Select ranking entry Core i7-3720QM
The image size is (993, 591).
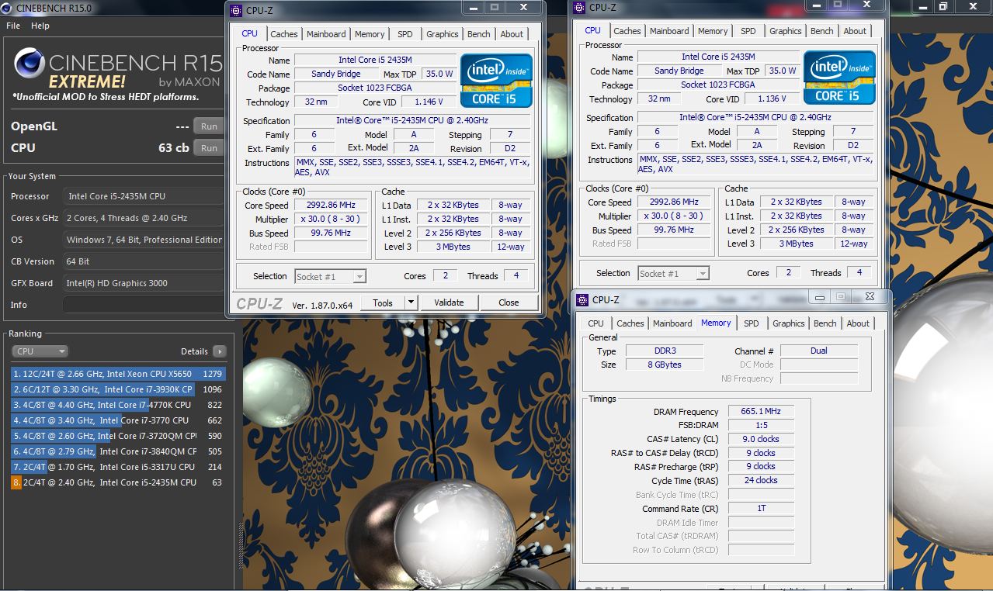(118, 436)
